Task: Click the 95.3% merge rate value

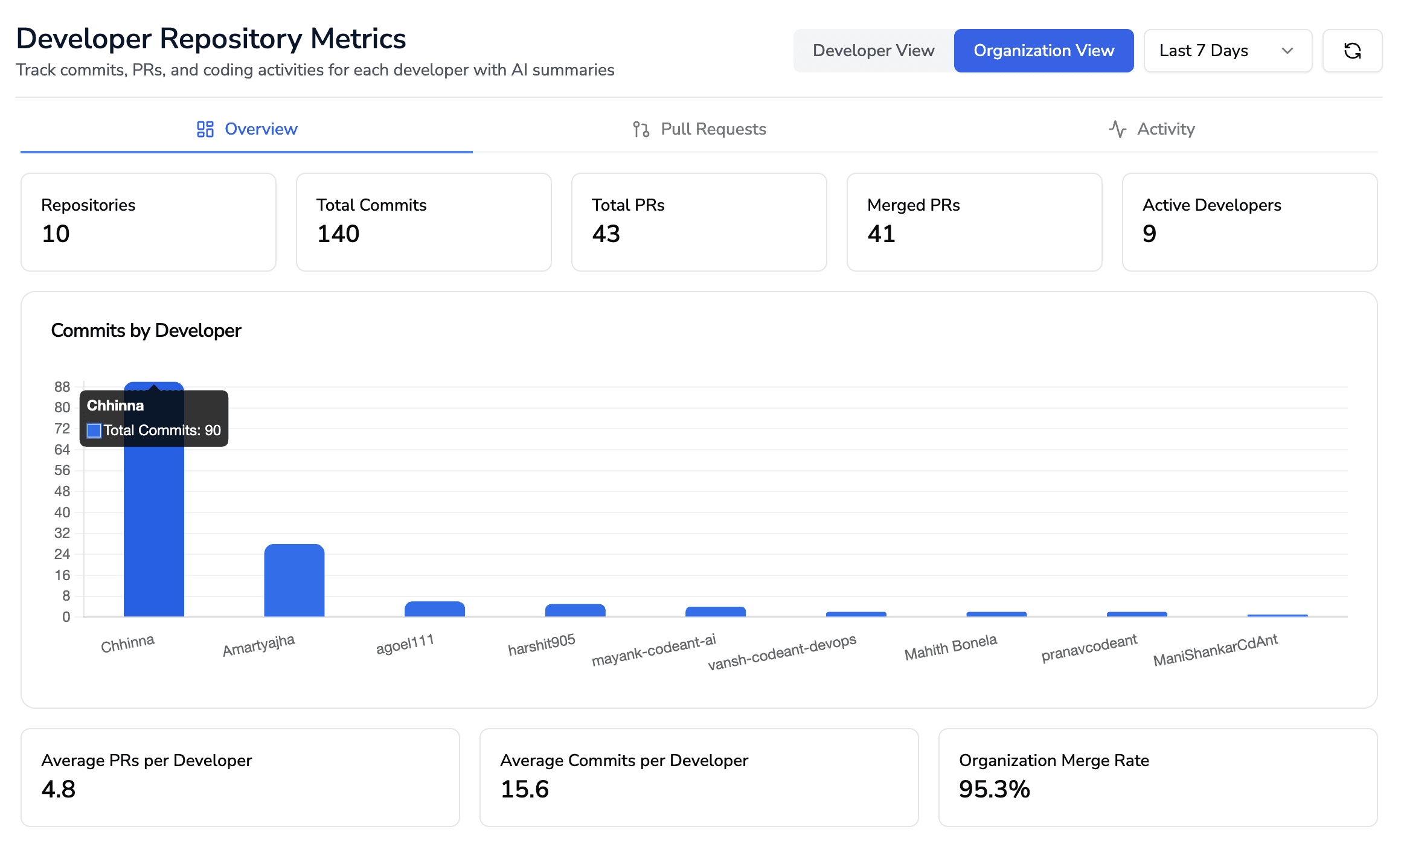Action: point(995,790)
